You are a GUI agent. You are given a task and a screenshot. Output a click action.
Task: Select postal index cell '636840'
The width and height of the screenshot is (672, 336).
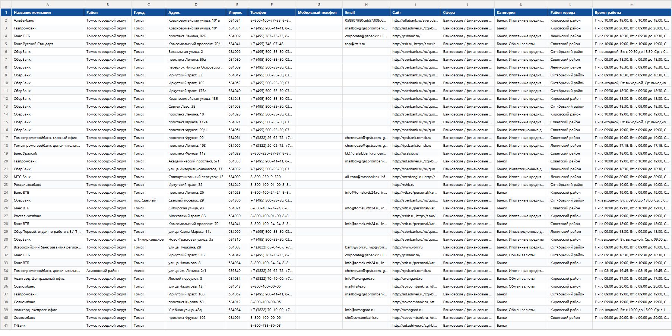(237, 271)
